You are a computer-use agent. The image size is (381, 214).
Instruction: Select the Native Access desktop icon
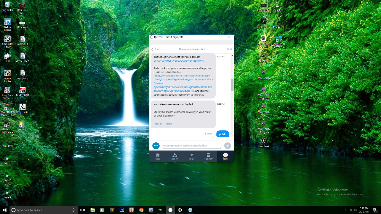[x=8, y=25]
